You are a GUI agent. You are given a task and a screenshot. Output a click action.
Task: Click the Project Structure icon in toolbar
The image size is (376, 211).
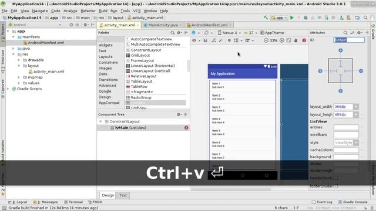[x=357, y=18]
